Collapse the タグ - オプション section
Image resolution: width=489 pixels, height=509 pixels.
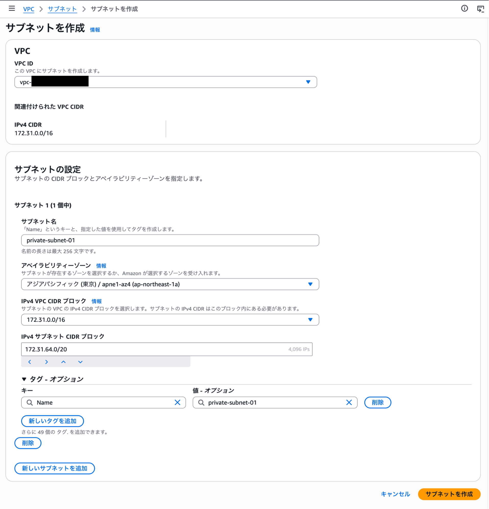tap(24, 379)
